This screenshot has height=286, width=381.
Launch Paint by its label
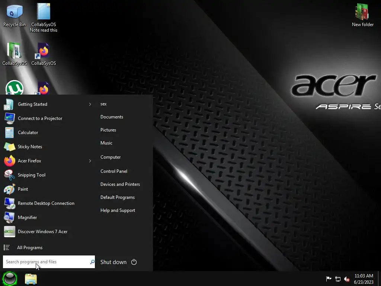tap(23, 189)
